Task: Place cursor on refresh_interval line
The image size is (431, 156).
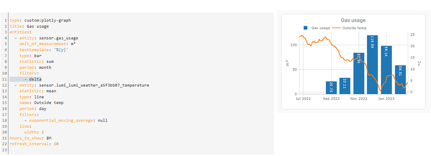Action: (34, 144)
